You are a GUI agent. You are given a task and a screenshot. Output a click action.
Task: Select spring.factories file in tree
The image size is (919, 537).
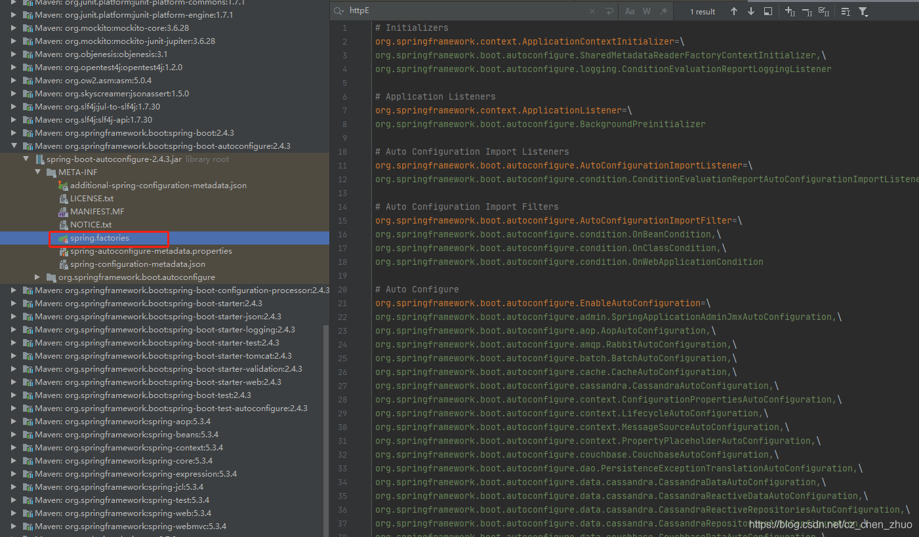click(x=100, y=238)
